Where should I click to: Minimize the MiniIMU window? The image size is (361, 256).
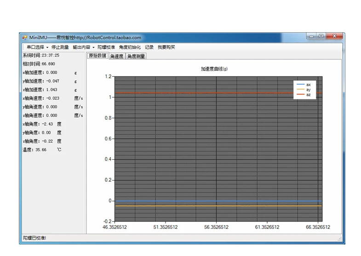312,36
